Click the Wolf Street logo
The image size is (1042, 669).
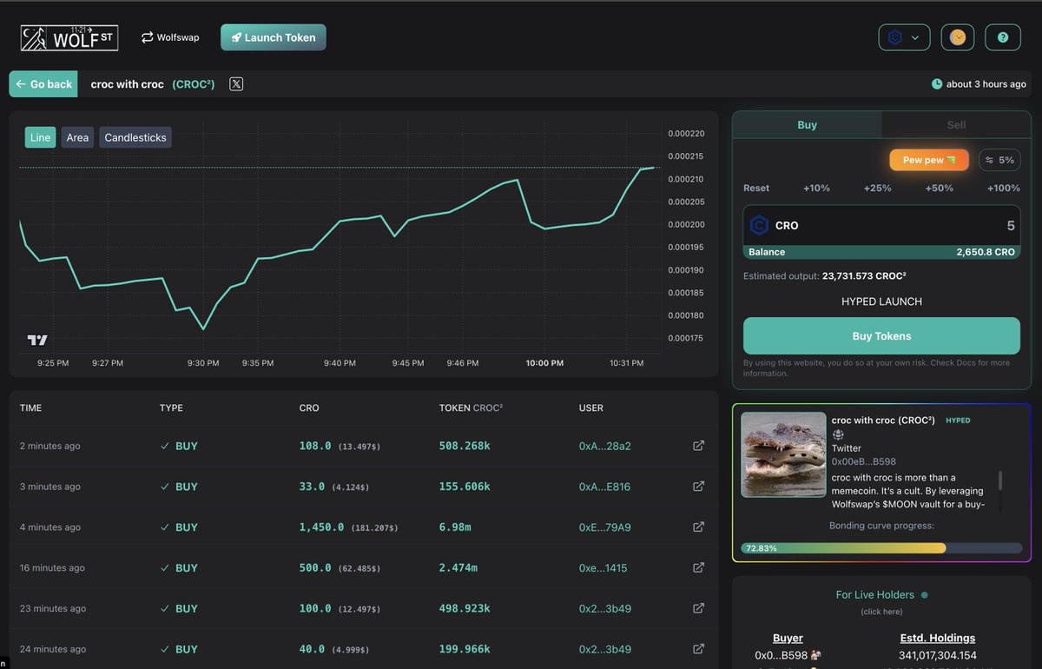(69, 37)
